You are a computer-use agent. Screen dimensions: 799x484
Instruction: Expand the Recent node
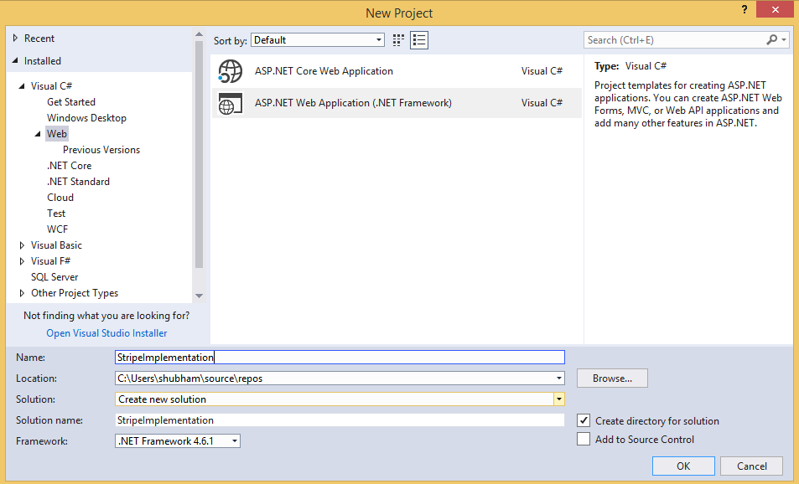click(x=15, y=39)
